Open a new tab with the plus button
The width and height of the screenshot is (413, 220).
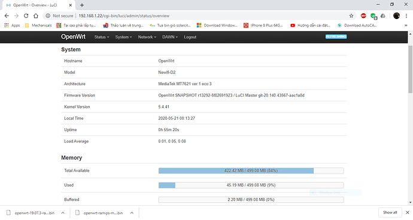tap(82, 5)
